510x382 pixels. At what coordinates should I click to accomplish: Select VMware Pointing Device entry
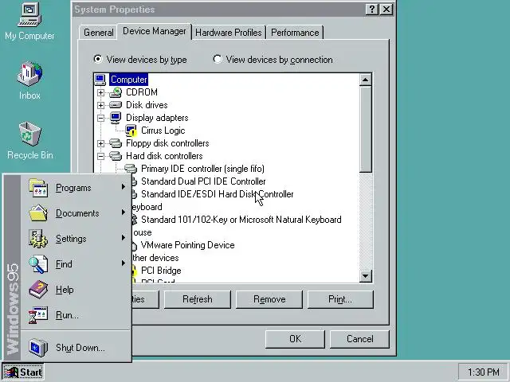188,245
